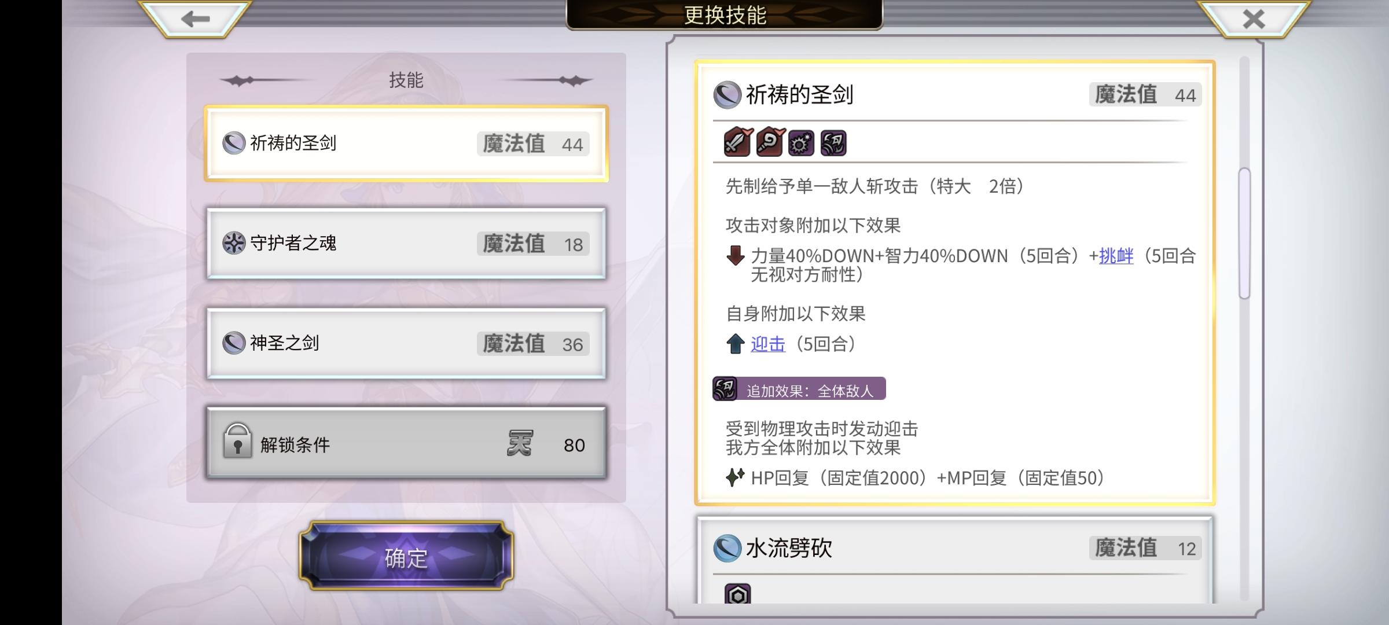Open the 挑衅 effect link

click(x=1116, y=256)
